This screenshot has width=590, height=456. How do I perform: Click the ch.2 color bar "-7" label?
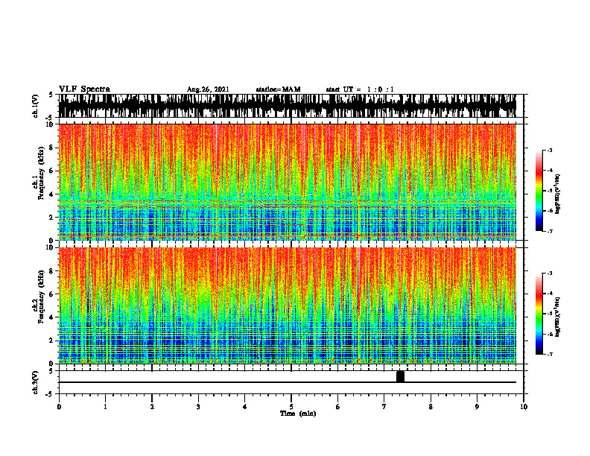pos(549,354)
